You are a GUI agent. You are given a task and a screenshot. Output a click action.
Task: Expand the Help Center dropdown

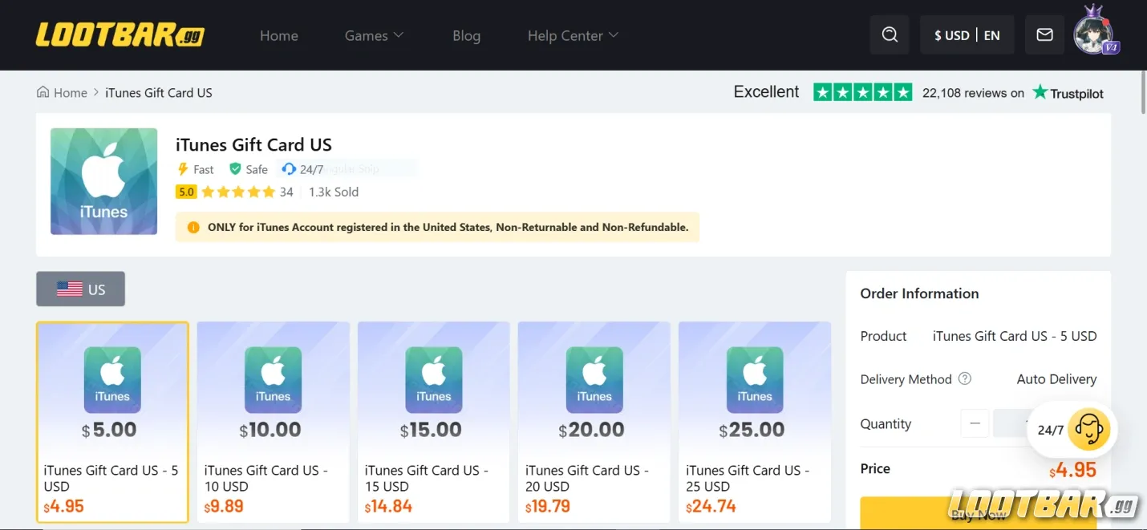(x=573, y=35)
